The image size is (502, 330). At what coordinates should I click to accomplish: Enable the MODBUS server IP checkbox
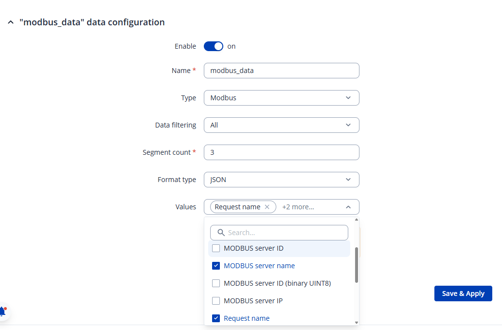[216, 301]
